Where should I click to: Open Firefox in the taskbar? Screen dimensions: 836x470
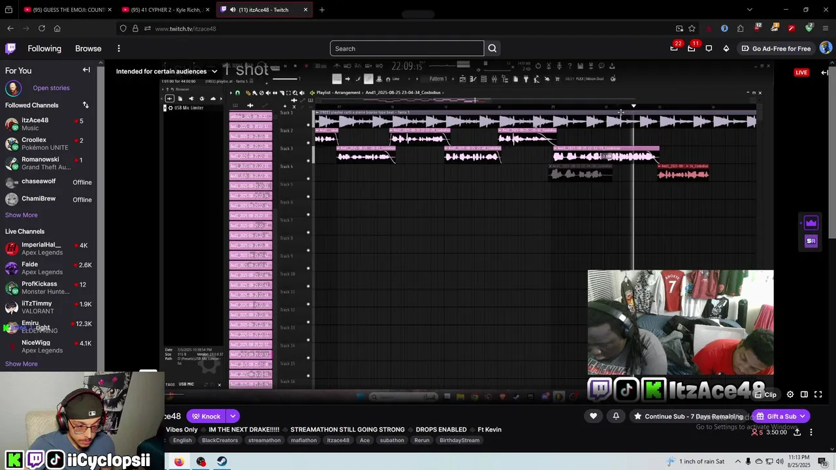(x=179, y=462)
